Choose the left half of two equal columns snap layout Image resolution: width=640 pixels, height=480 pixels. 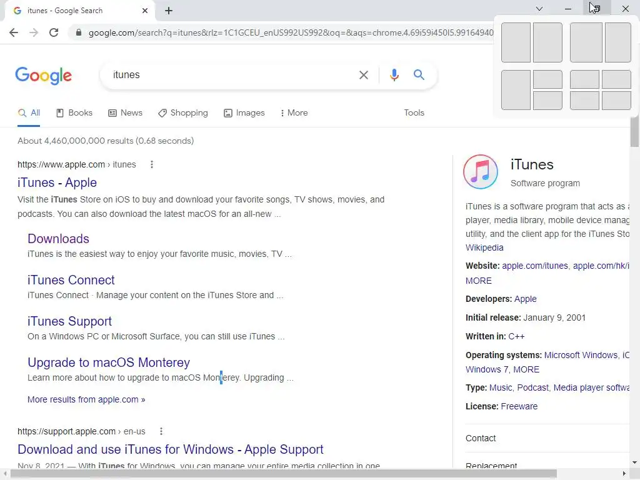516,42
